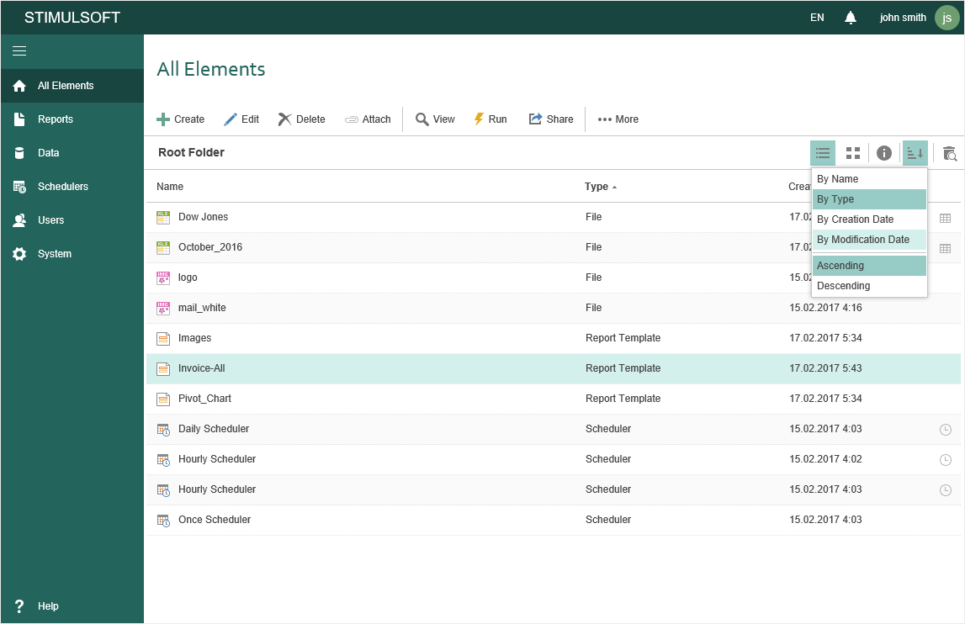Screen dimensions: 965x624
Task: Click Invoice-All Report Template type cell
Action: pyautogui.click(x=623, y=368)
